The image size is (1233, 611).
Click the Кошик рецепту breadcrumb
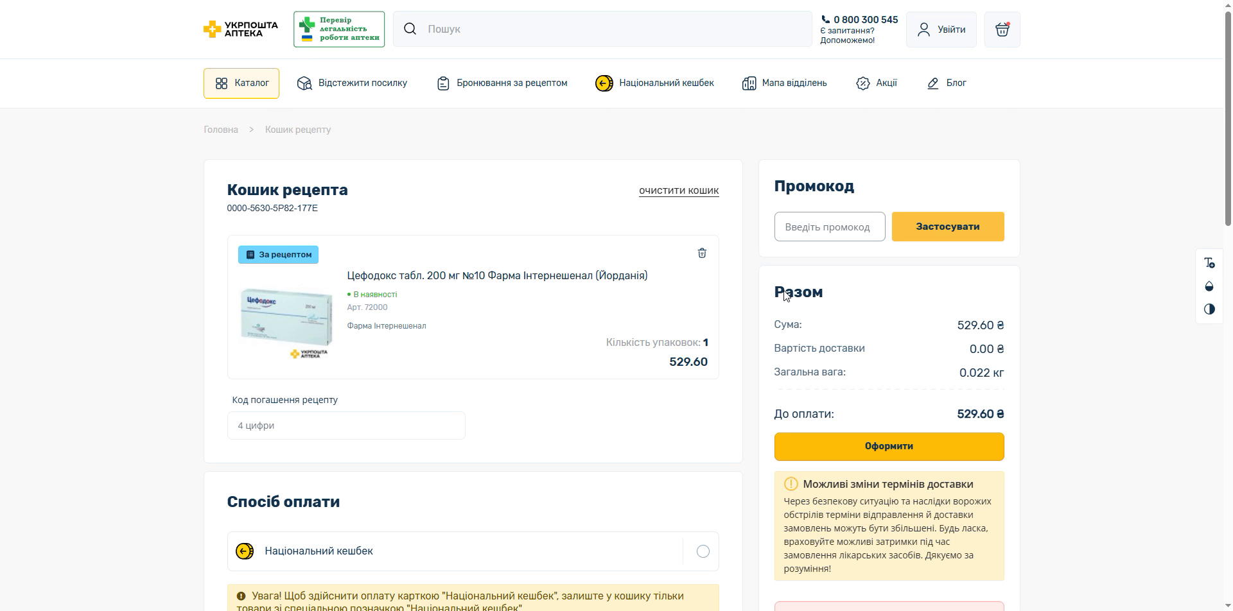click(x=298, y=130)
